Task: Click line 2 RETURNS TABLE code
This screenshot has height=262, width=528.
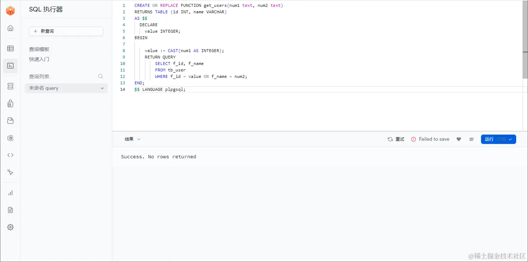Action: point(180,12)
